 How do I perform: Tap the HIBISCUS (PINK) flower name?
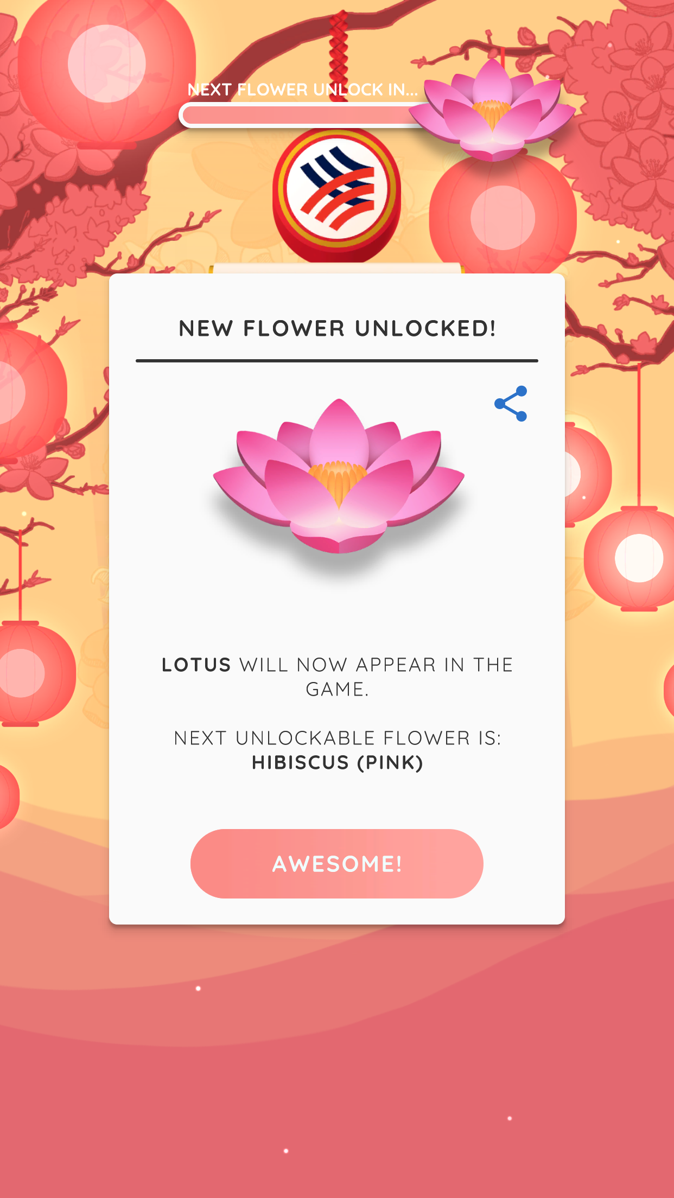tap(337, 763)
